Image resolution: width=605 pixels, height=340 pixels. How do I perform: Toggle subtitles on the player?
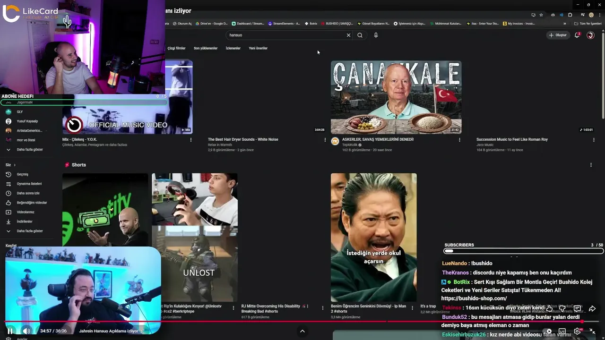pos(562,331)
